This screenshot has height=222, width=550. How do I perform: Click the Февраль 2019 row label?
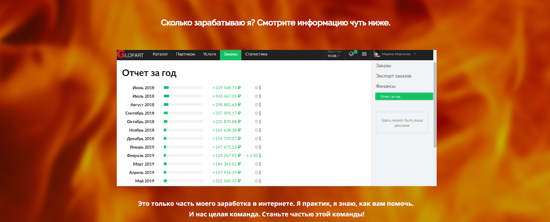[x=141, y=156]
